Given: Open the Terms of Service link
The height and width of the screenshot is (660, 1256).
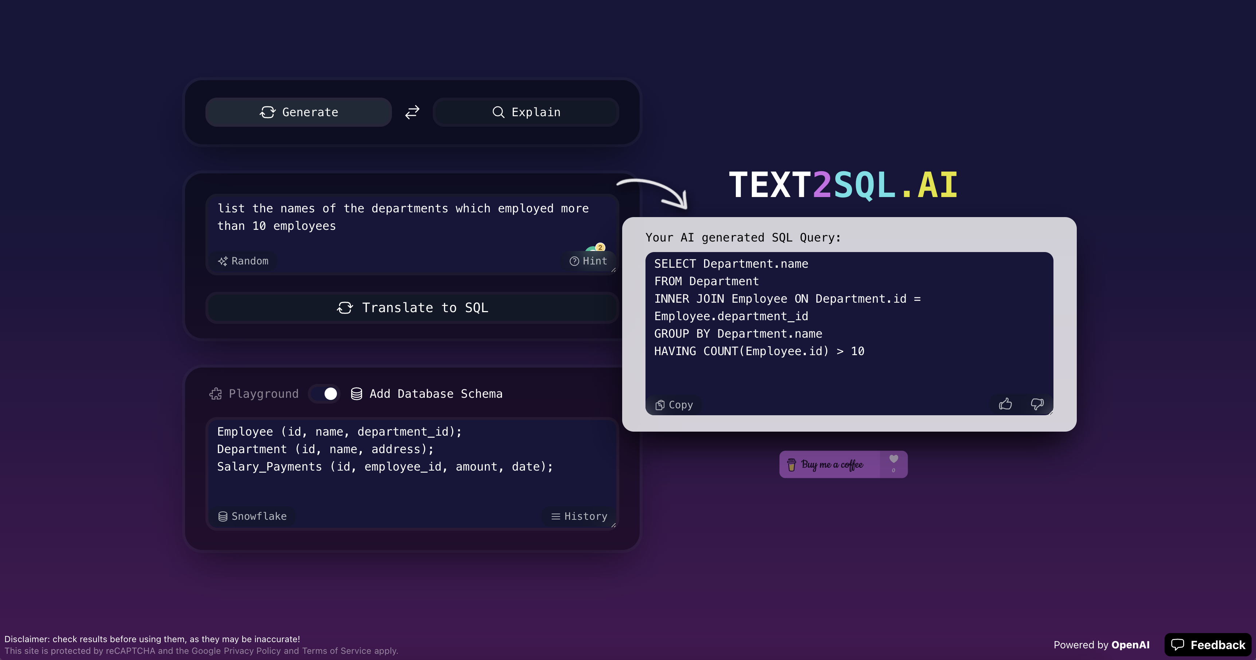Looking at the screenshot, I should click(x=337, y=651).
